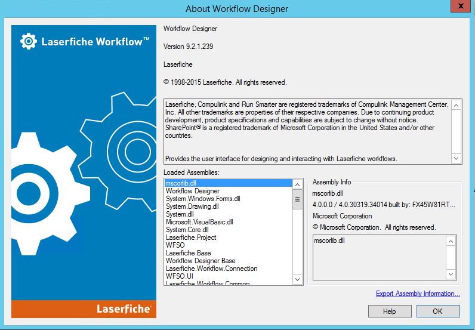Open Export Assembly Information link
Screen dimensions: 475x330
point(418,294)
